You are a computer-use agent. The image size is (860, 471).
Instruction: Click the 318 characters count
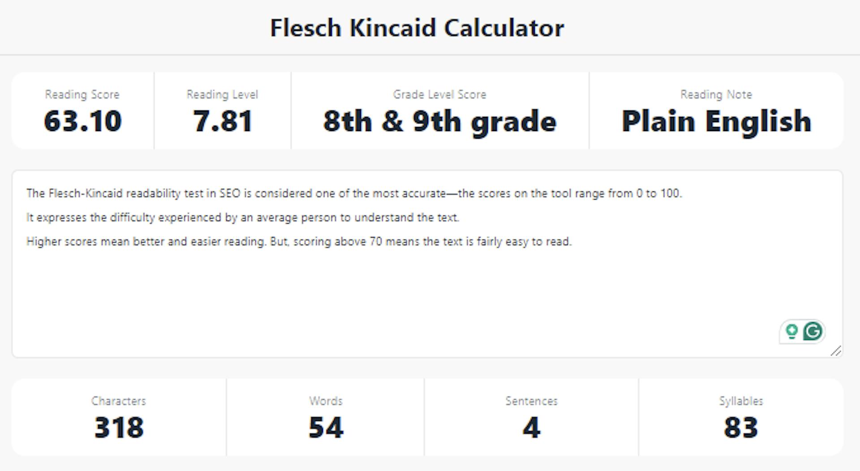coord(119,428)
